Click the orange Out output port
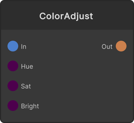134x123 pixels. 121,46
